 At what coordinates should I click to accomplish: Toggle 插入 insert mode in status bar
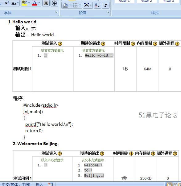point(39,184)
